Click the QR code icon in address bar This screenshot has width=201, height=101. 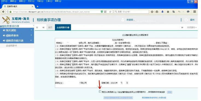click(105, 12)
